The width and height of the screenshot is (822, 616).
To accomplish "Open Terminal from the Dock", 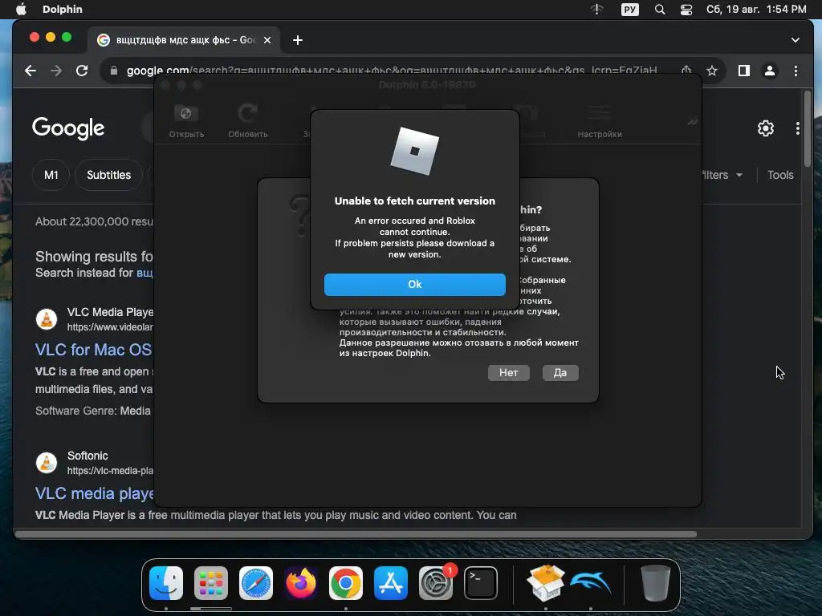I will tap(481, 583).
